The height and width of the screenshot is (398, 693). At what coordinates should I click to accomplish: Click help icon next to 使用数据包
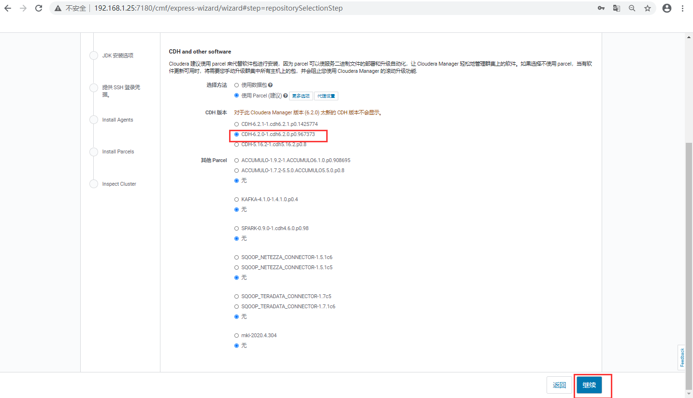pyautogui.click(x=270, y=85)
